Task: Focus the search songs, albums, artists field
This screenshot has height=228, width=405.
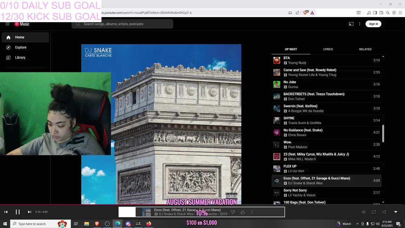Action: click(122, 24)
